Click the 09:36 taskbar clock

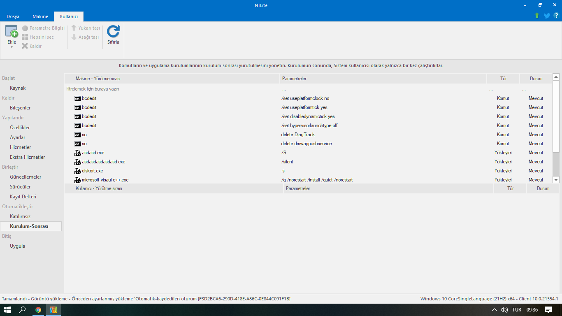point(532,310)
